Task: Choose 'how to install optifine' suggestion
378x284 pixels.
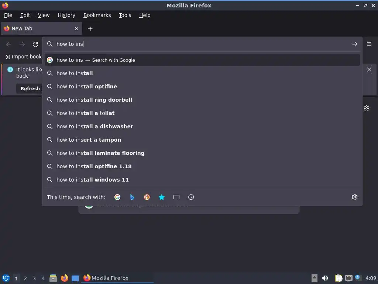Action: pyautogui.click(x=202, y=87)
